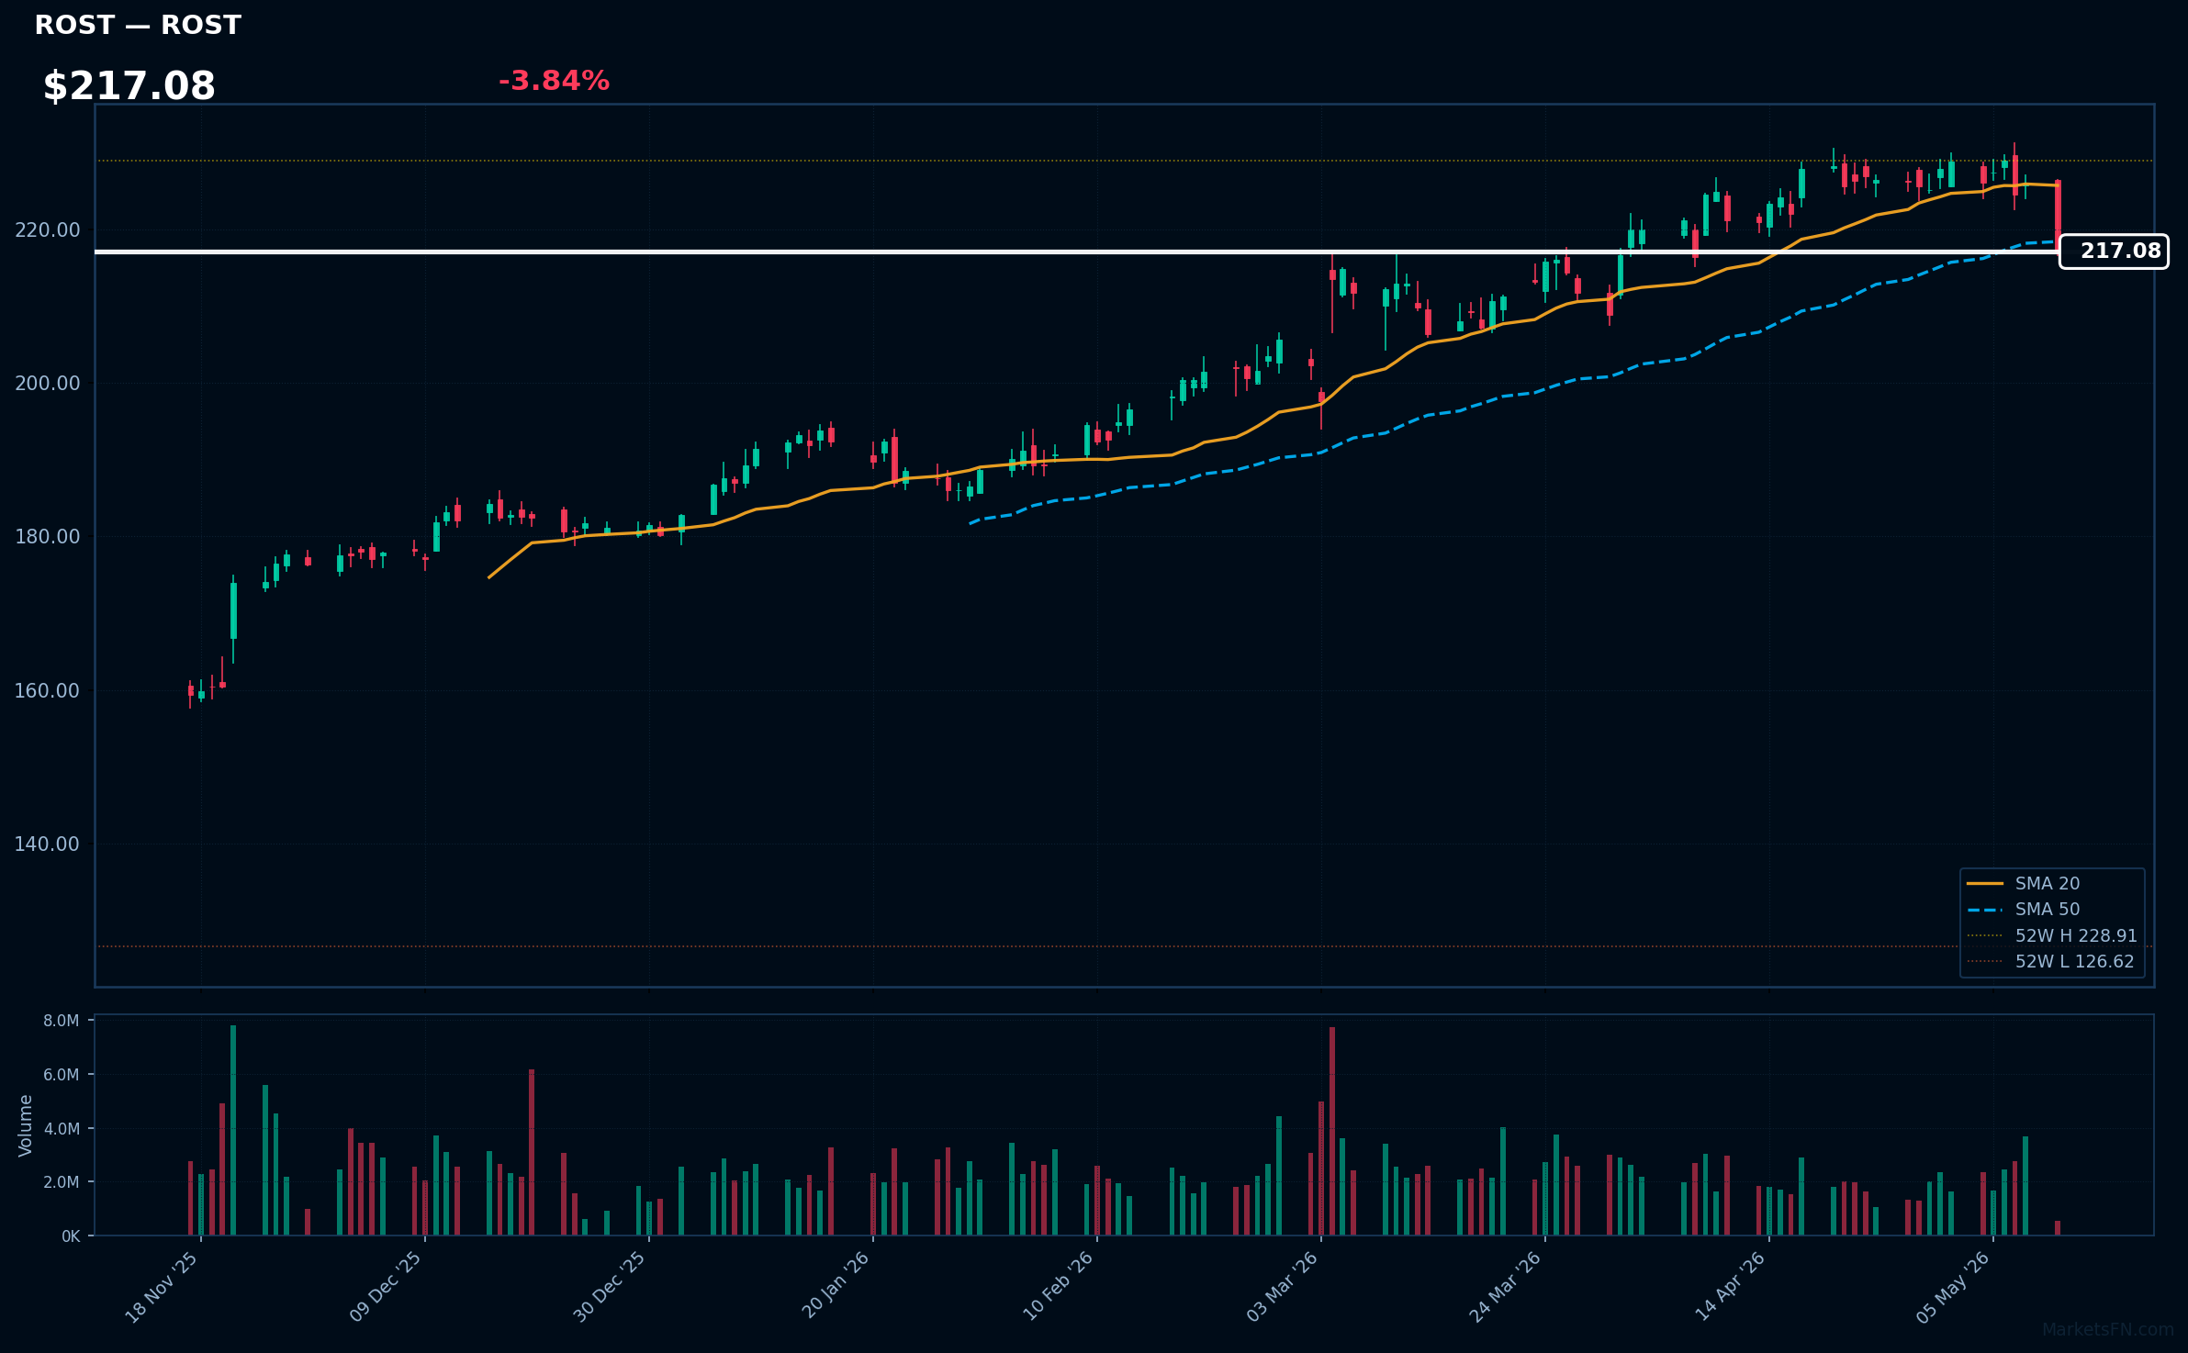Click the 30 Dec '25 date label

(x=610, y=1287)
